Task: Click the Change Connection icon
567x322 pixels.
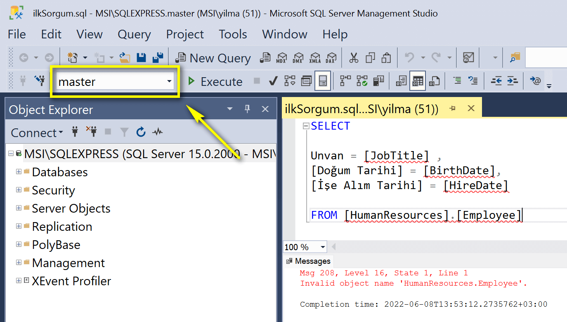Action: click(x=40, y=81)
